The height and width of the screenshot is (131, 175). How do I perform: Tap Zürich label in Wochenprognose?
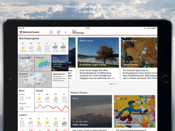65,39
